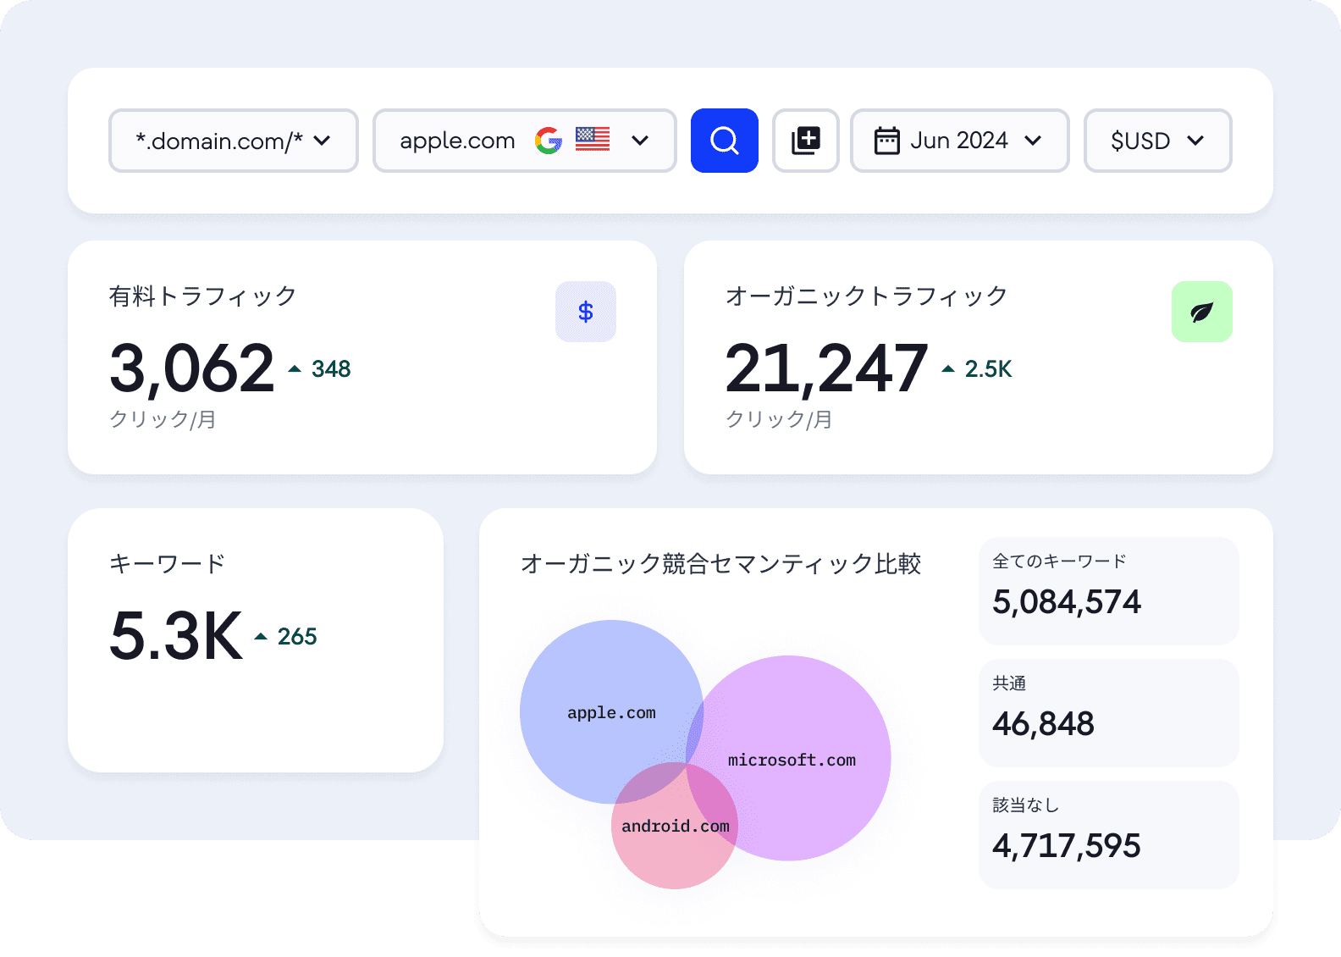
Task: Open the *.domain.com/* scope dropdown
Action: tap(234, 141)
